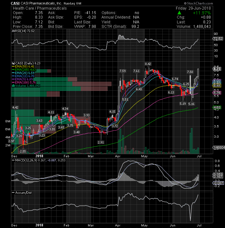Click the 7.61 price annotation
This screenshot has height=228, width=225.
136,71
